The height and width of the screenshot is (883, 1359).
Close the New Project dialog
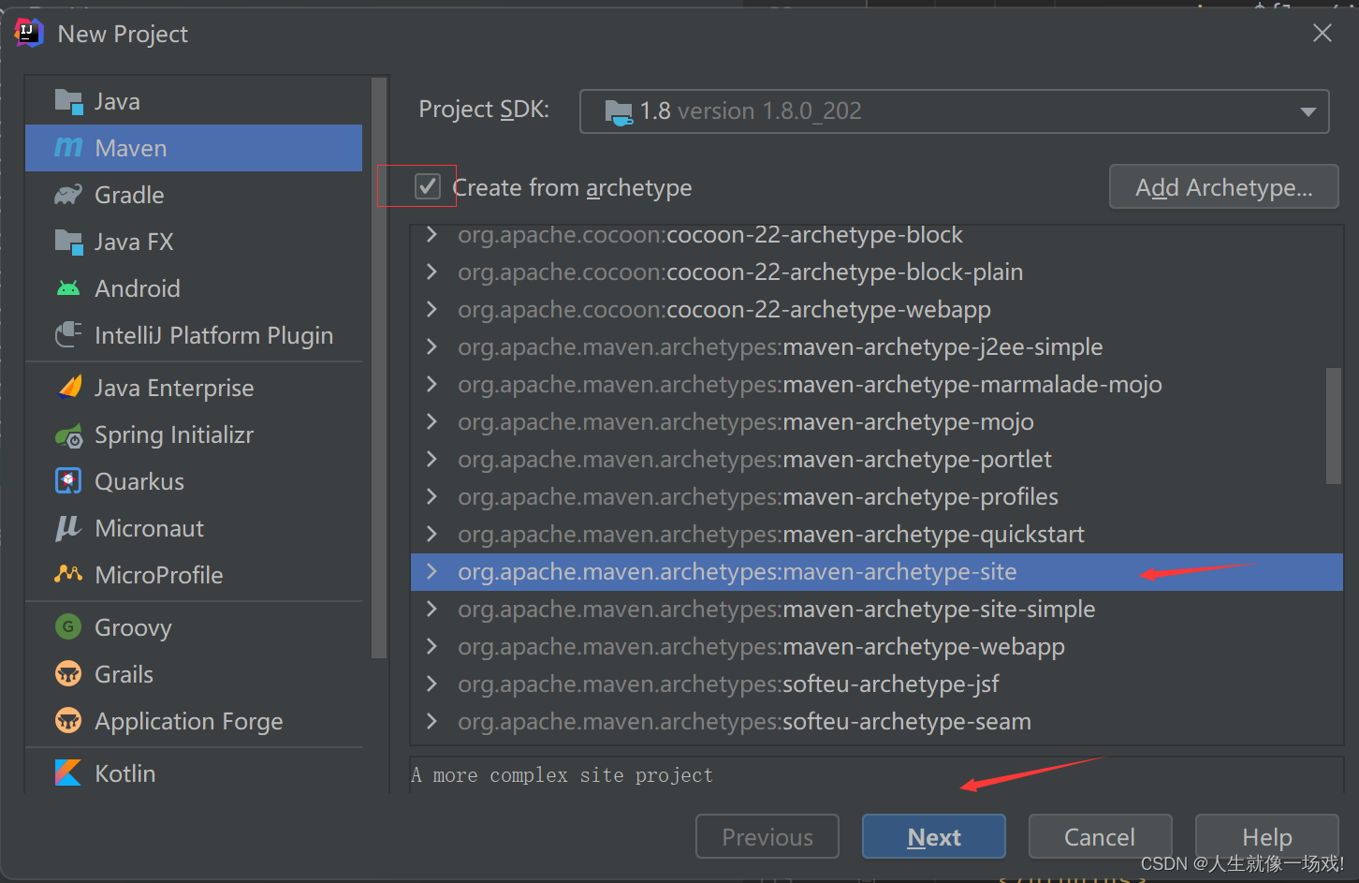coord(1322,33)
